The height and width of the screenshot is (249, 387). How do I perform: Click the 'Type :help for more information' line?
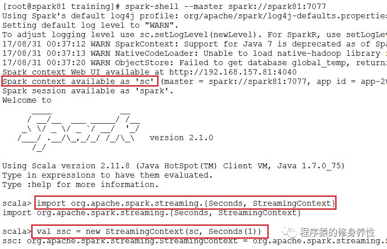click(x=80, y=185)
